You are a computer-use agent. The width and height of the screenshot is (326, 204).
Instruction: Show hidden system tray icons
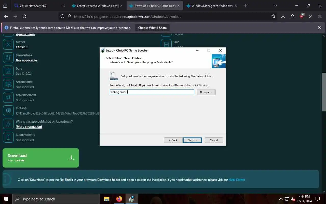tap(281, 199)
